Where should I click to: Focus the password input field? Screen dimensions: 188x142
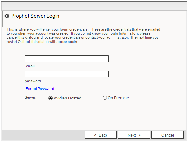click(67, 74)
